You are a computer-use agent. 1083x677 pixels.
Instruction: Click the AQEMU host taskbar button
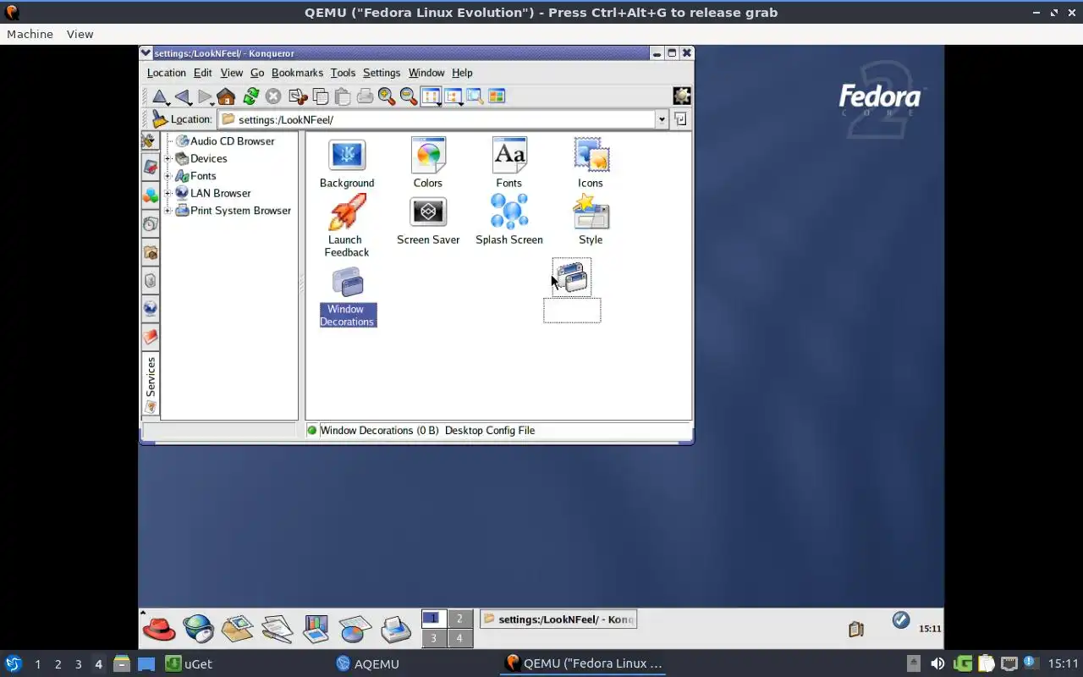coord(367,663)
